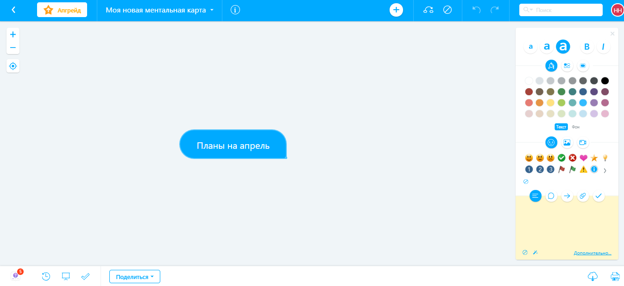
Task: Select the Текст color tab
Action: pyautogui.click(x=561, y=127)
